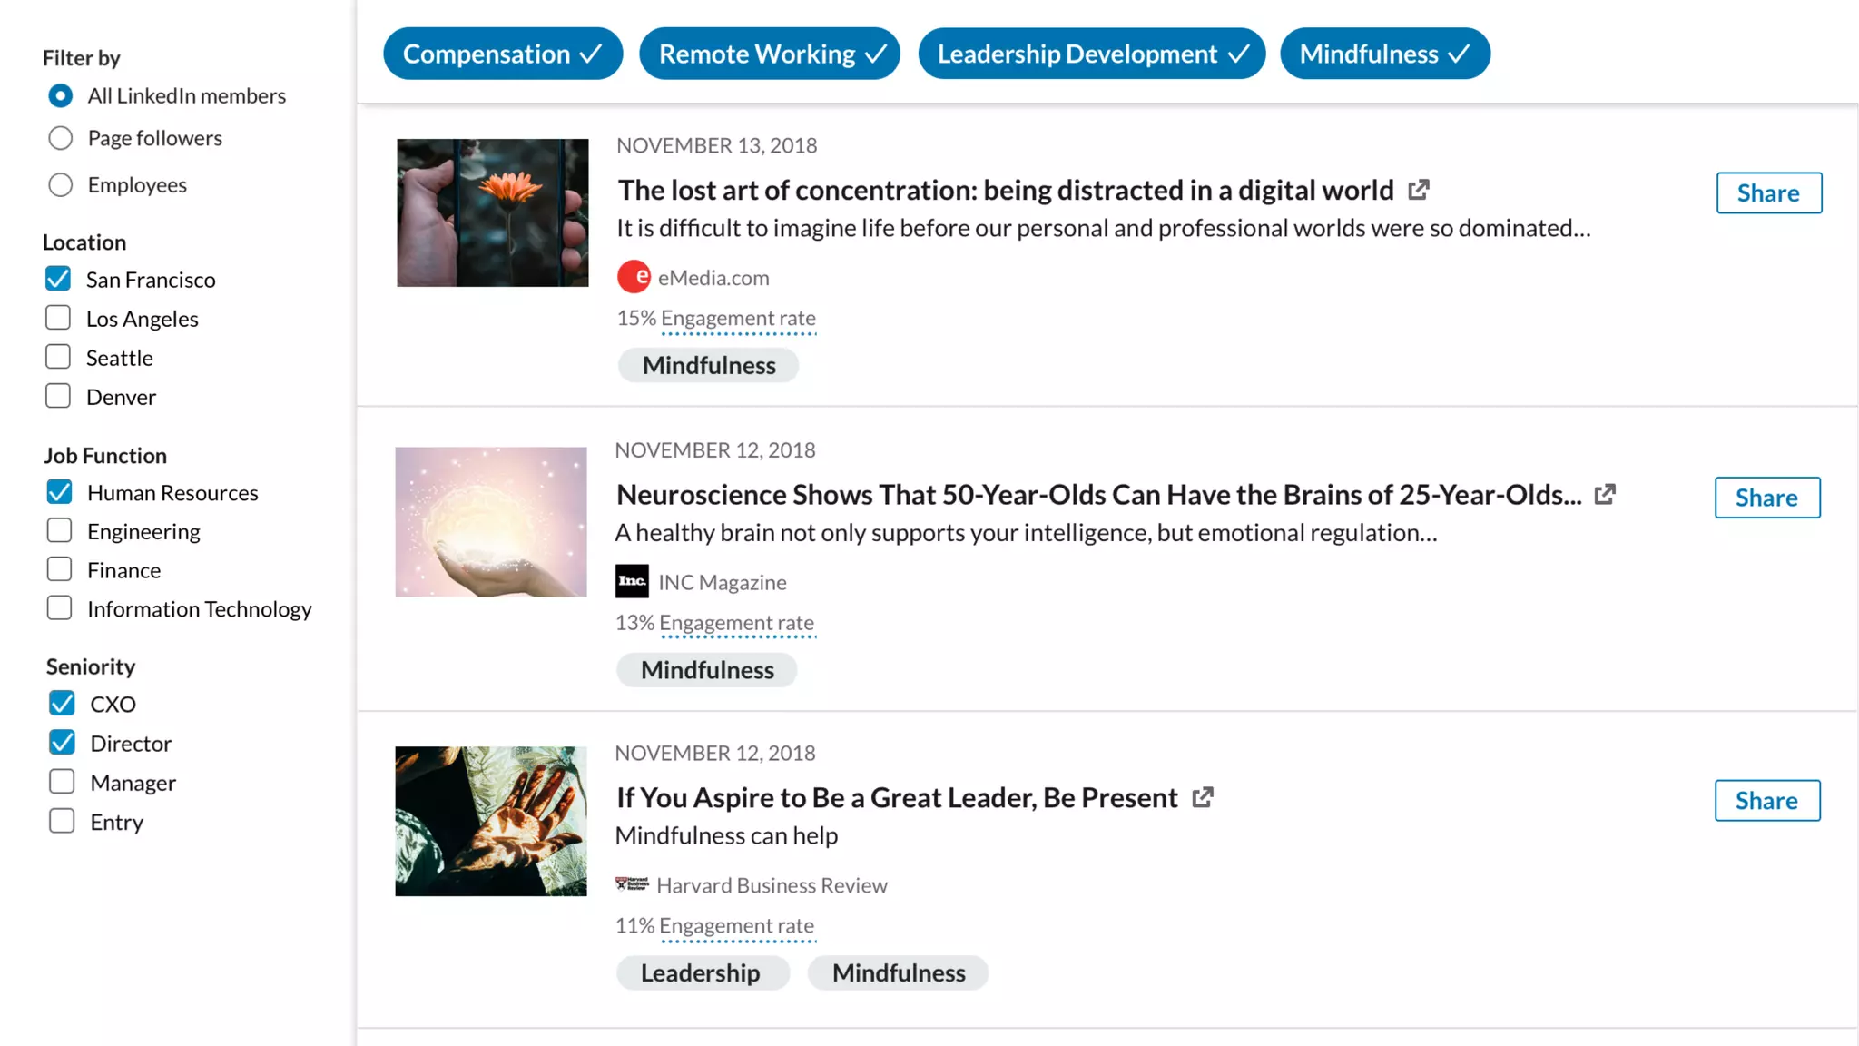Open external link icon for Great Leader article
Screen dimensions: 1859x1046
tap(1203, 797)
